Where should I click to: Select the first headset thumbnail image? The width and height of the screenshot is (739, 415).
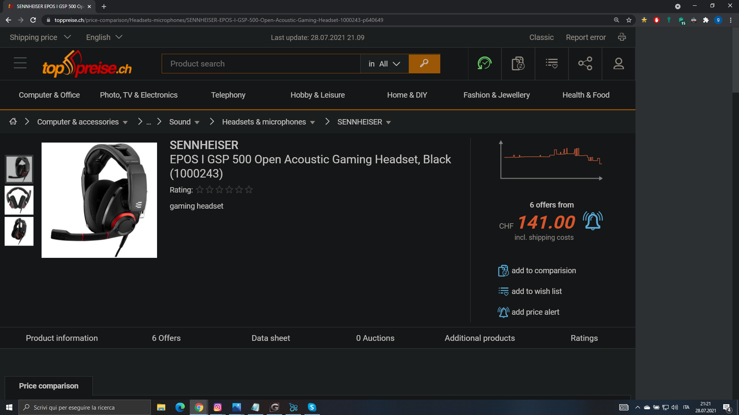click(19, 169)
